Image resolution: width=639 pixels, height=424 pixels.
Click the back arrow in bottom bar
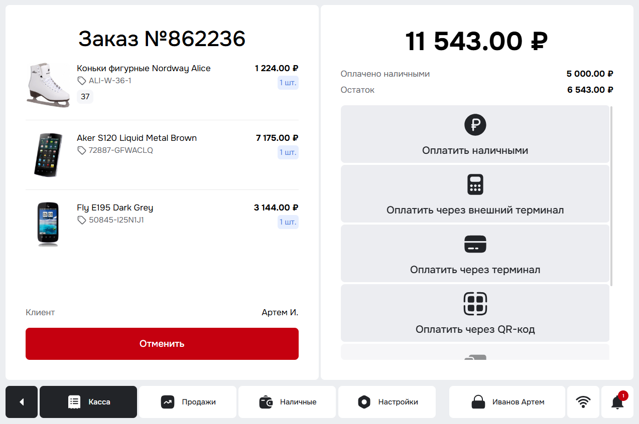coord(22,402)
